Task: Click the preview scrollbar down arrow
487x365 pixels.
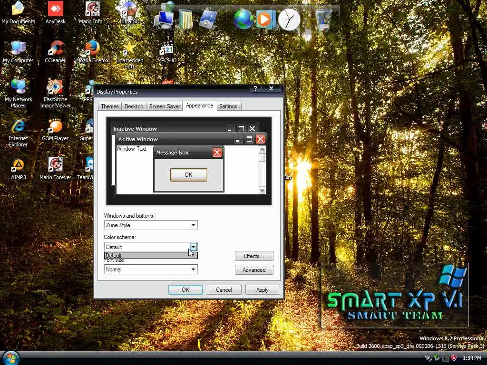Action: click(262, 190)
